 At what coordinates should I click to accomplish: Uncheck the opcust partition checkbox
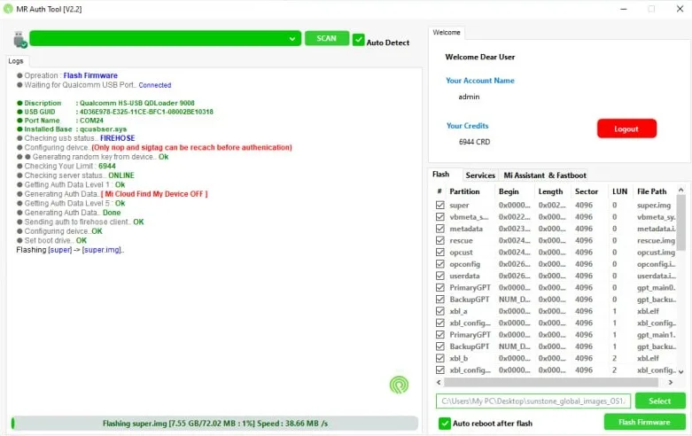pos(440,252)
